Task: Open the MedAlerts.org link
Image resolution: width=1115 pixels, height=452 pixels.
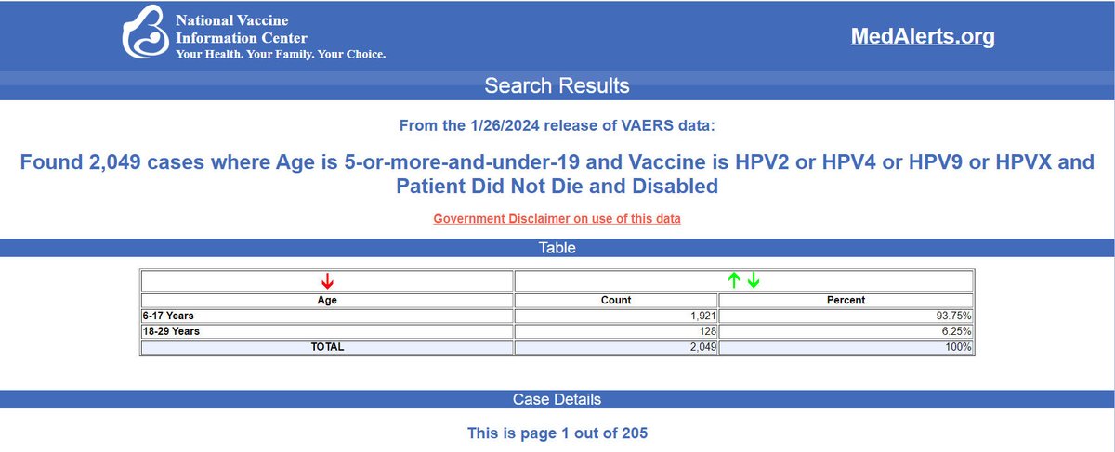Action: 923,36
